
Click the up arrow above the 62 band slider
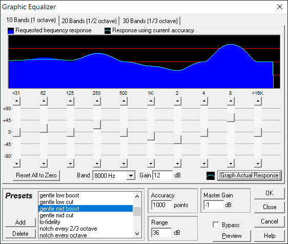coord(44,101)
